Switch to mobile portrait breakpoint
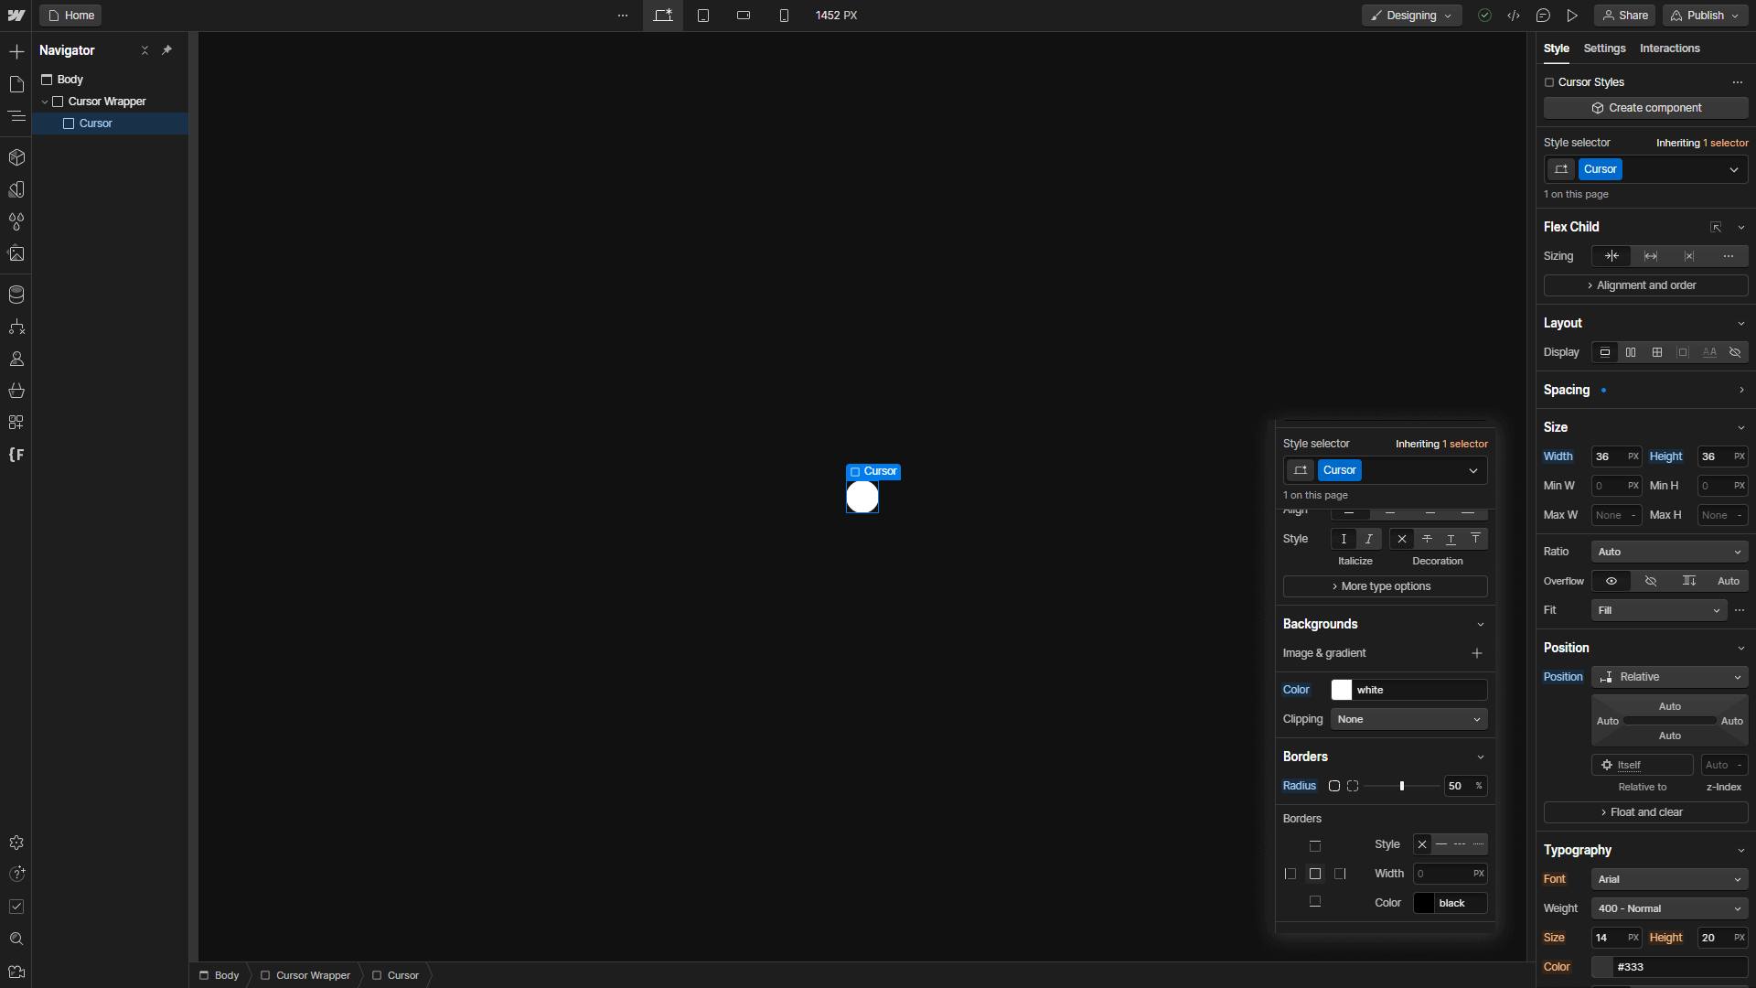 tap(784, 16)
